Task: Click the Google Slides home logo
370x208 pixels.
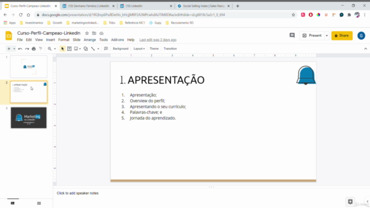Action: point(9,36)
